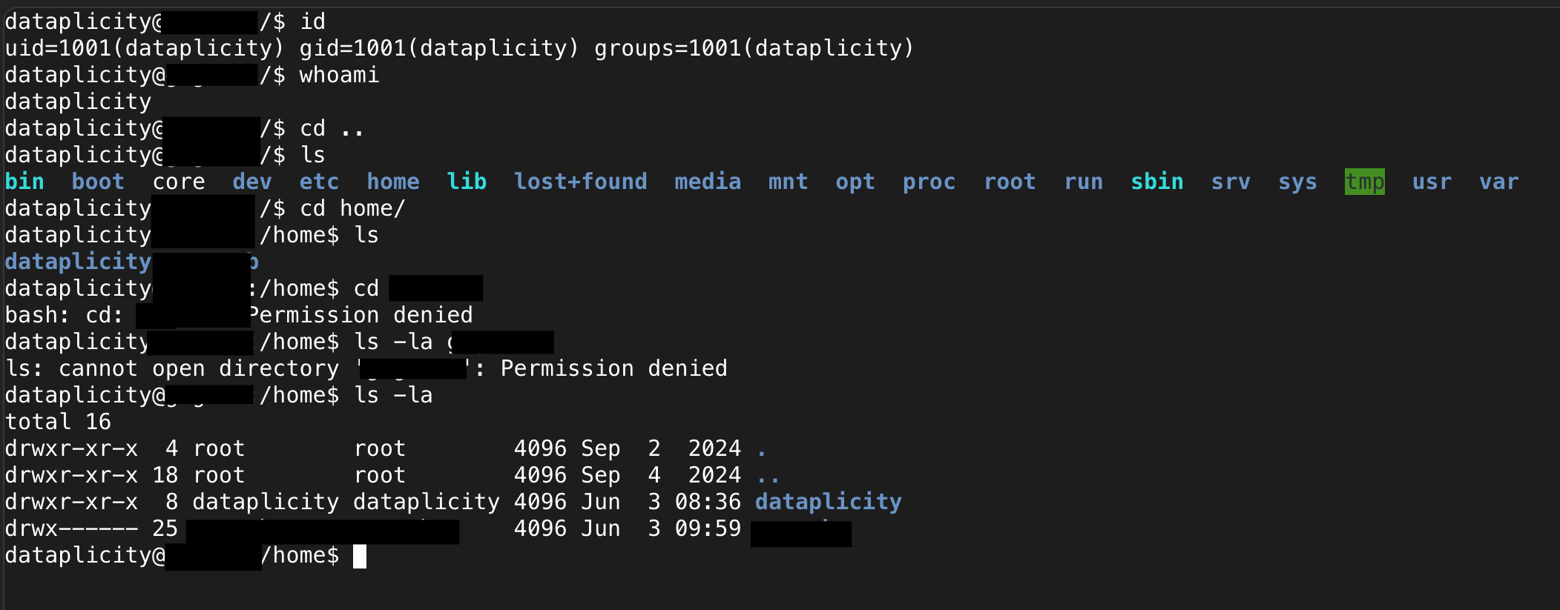Click the 'usr' directory name

pos(1432,182)
